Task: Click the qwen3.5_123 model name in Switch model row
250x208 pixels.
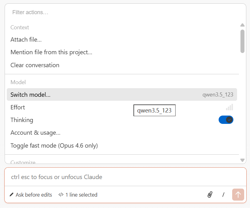Action: click(218, 95)
